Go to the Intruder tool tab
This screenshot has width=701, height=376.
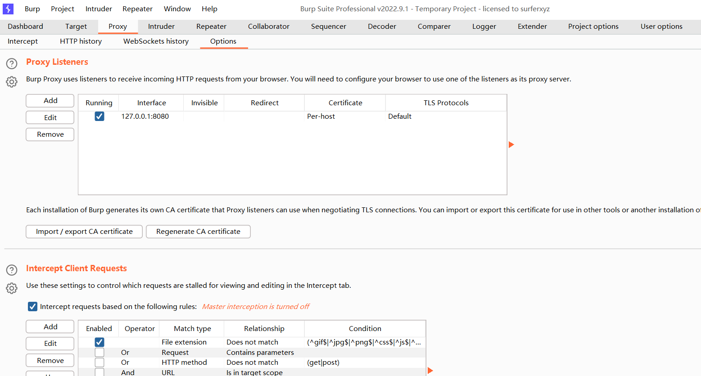[161, 27]
